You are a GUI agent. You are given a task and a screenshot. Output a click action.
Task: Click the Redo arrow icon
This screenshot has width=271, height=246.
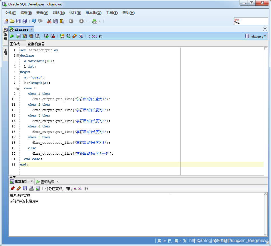[40, 21]
